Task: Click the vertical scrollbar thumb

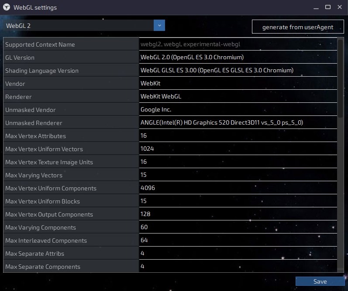Action: (x=340, y=78)
